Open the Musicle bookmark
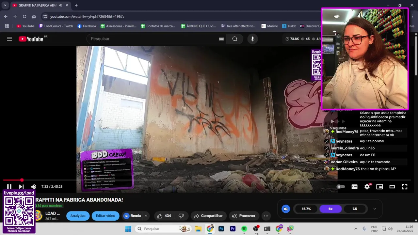The height and width of the screenshot is (235, 418). tap(269, 26)
